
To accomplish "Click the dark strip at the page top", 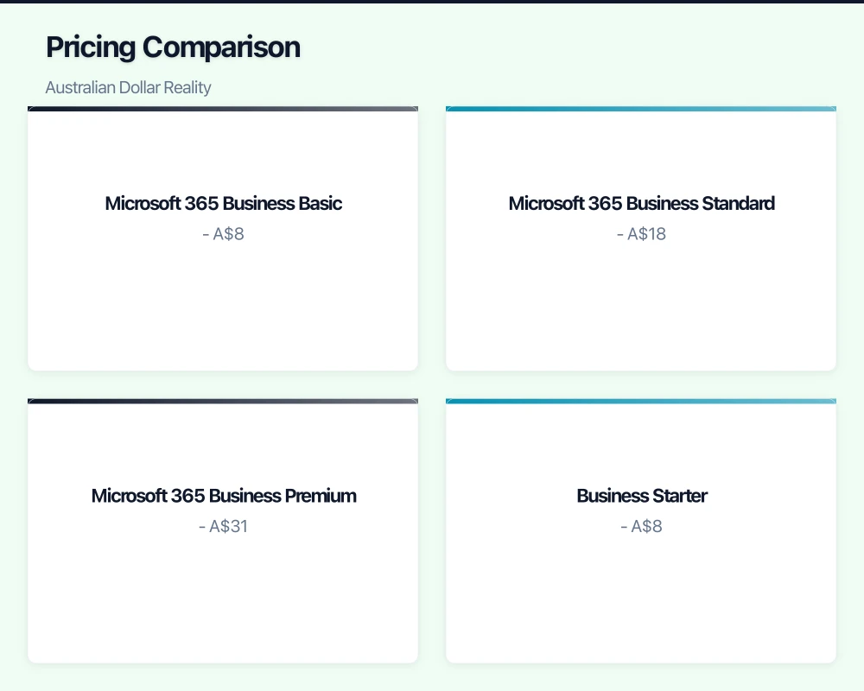I will 432,1.
